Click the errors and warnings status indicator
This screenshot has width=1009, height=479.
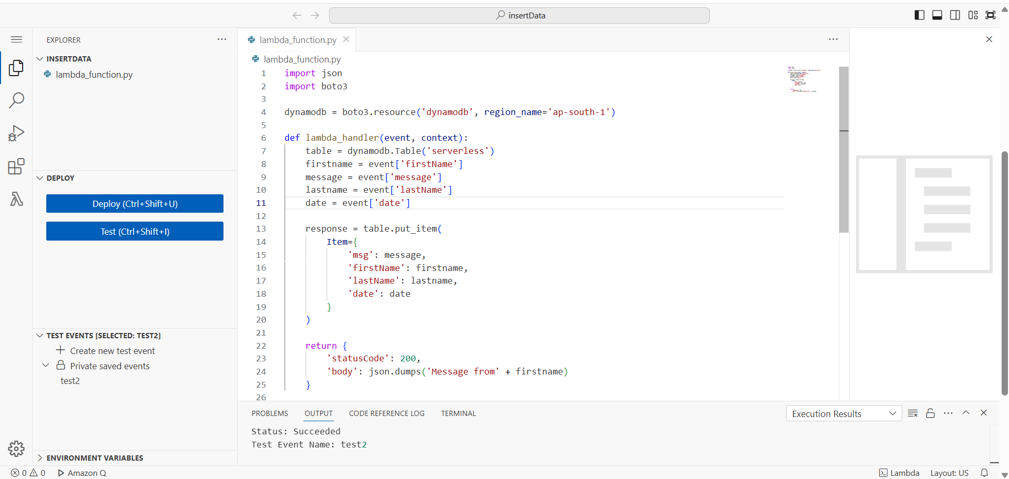click(x=28, y=473)
